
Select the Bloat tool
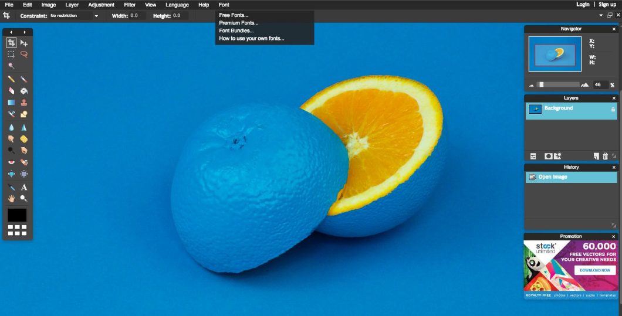12,174
